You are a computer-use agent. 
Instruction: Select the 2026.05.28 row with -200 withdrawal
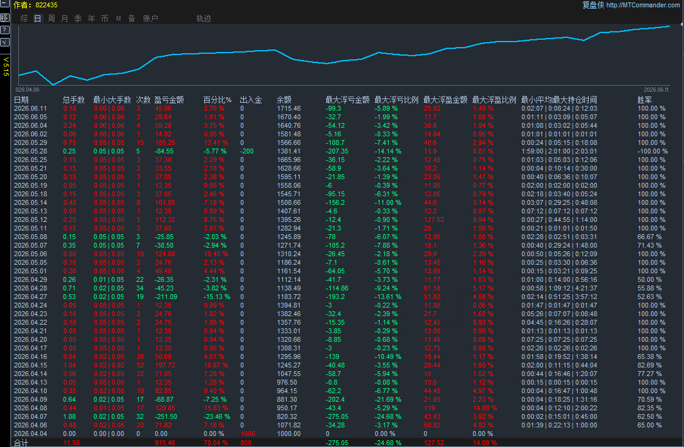point(341,151)
